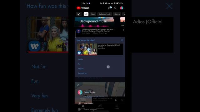Choose 'Very fun' on the phone survey
Image resolution: width=200 pixels, height=112 pixels.
[x=81, y=68]
